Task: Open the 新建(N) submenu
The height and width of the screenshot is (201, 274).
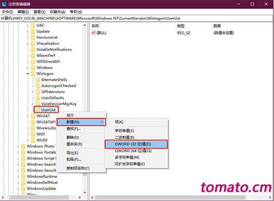Action: [81, 122]
